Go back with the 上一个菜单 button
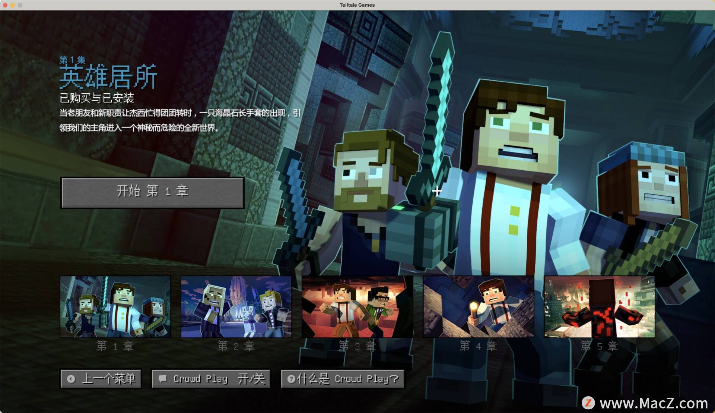This screenshot has width=715, height=413. click(101, 379)
